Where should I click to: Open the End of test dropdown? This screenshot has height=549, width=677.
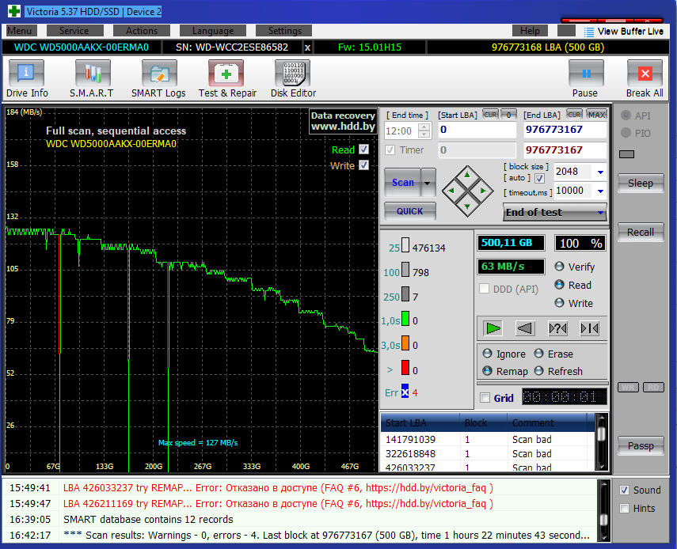(600, 212)
